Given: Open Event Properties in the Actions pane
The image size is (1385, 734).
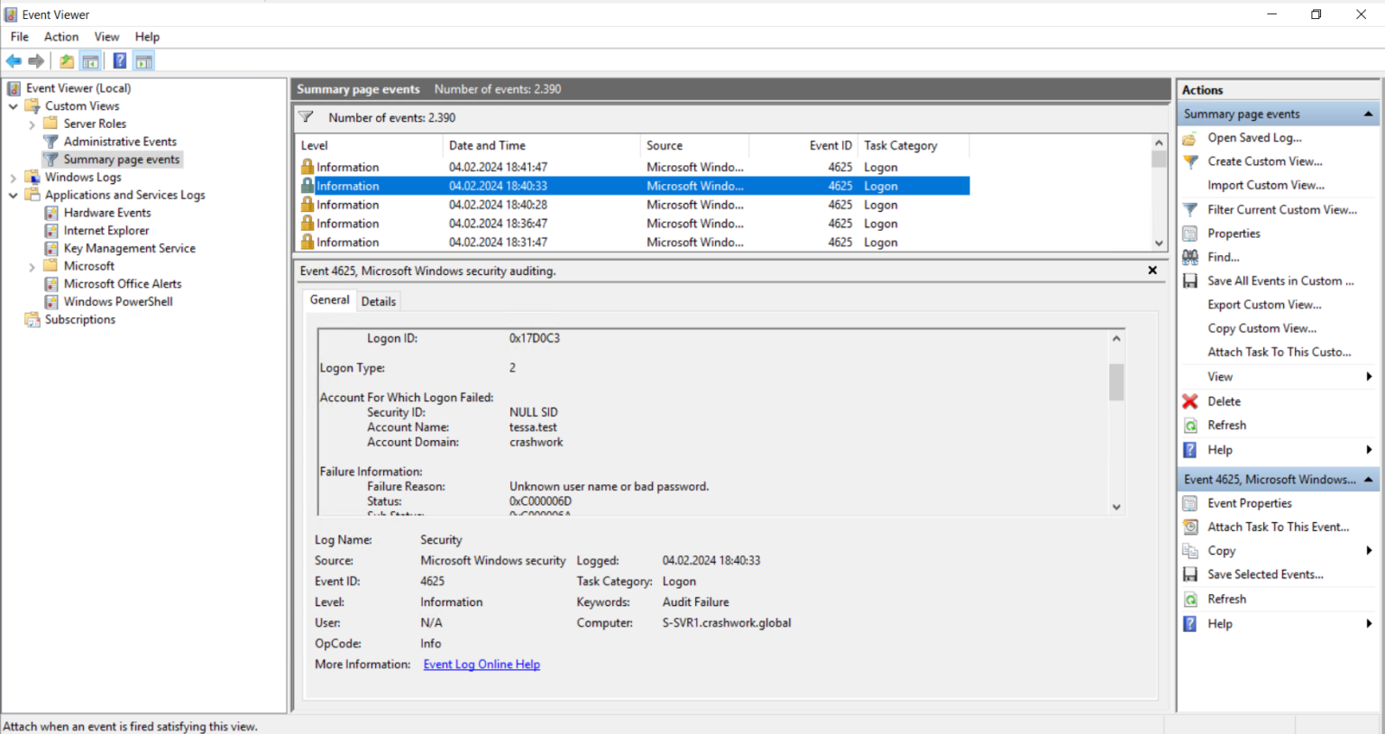Looking at the screenshot, I should 1249,503.
